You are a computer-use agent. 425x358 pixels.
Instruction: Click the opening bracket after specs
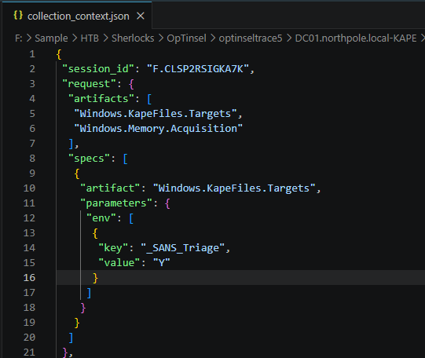[x=125, y=159]
